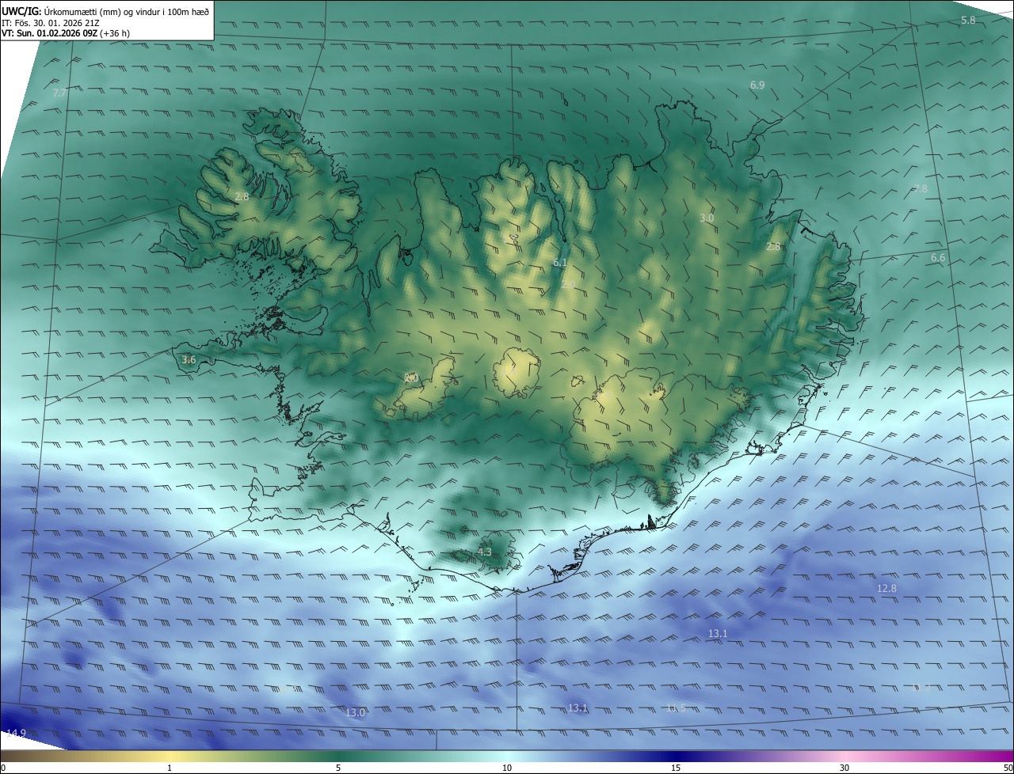Click the '4.3' value label on map
The width and height of the screenshot is (1014, 774).
click(485, 552)
